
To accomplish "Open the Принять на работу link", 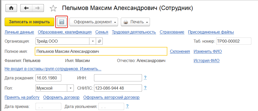I will (22, 97).
